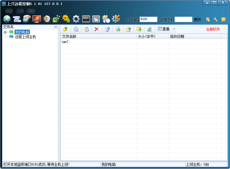Open the 查看 view dropdown arrow
Viewport: 230px width, 169px height.
coord(174,29)
